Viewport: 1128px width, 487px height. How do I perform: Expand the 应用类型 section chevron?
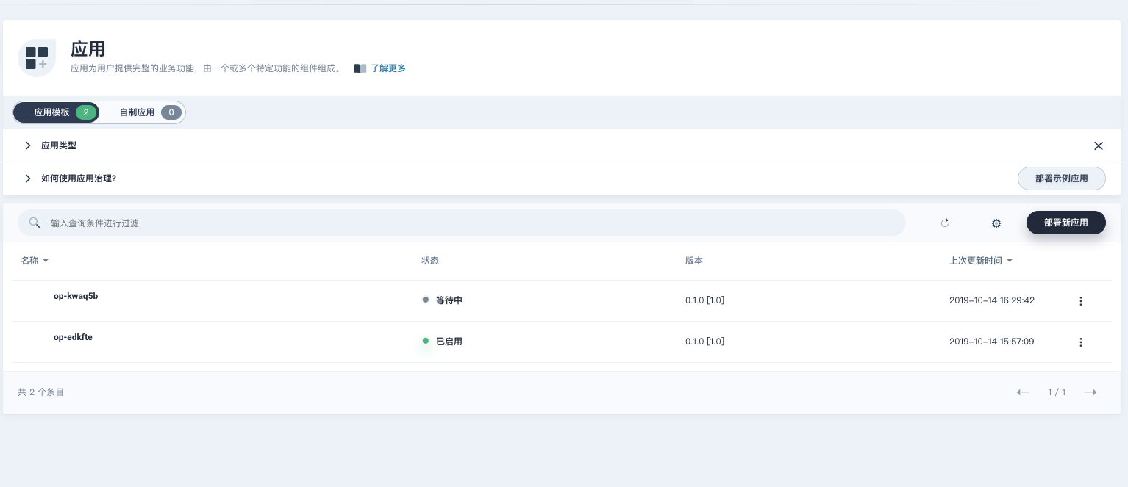click(x=28, y=145)
